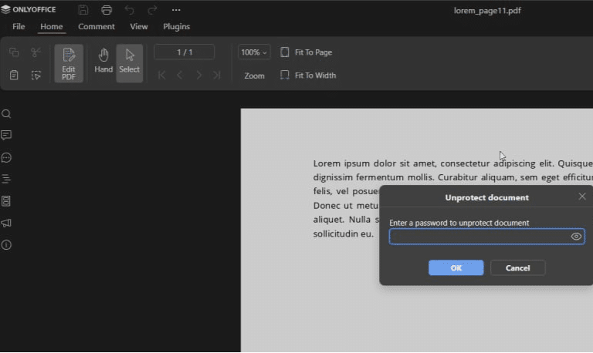The image size is (593, 353).
Task: Click Cancel in Unprotect document dialog
Action: (x=517, y=267)
